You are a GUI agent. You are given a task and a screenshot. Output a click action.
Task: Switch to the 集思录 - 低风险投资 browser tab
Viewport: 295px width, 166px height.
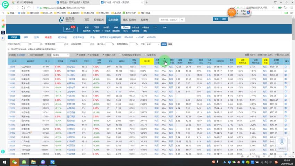[75, 2]
